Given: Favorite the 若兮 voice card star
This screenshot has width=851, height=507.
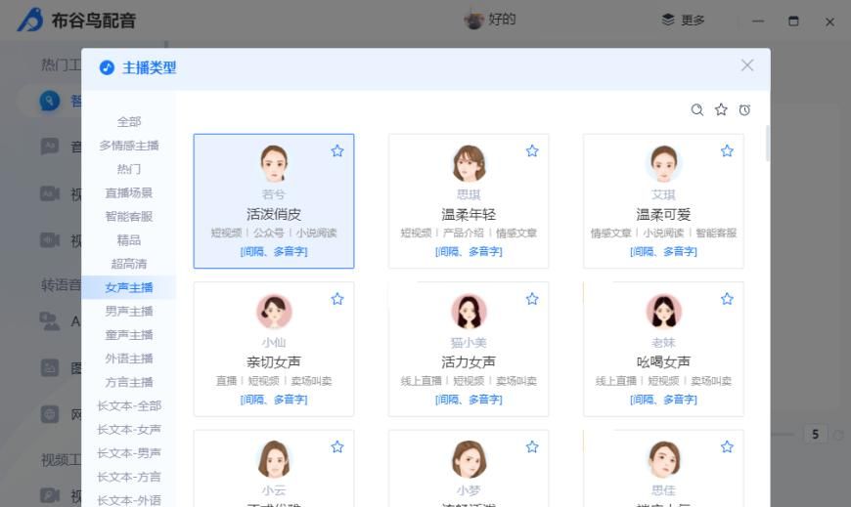Looking at the screenshot, I should pos(337,150).
